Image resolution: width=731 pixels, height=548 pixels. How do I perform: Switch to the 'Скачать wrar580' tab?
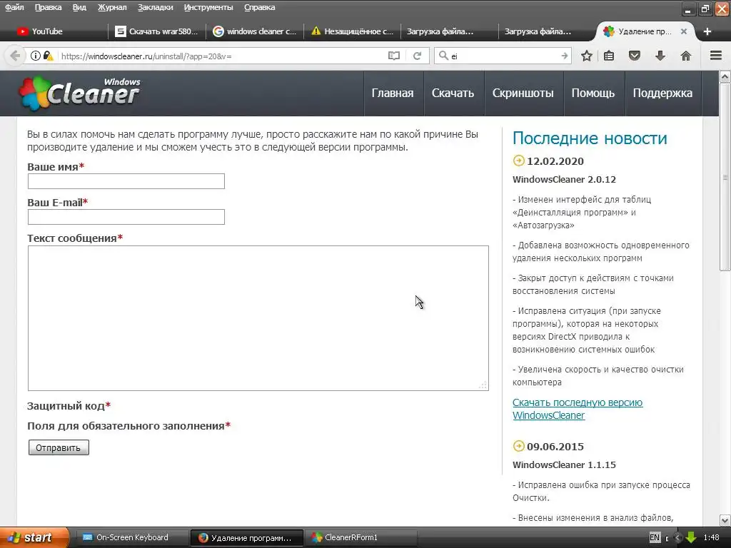click(157, 31)
